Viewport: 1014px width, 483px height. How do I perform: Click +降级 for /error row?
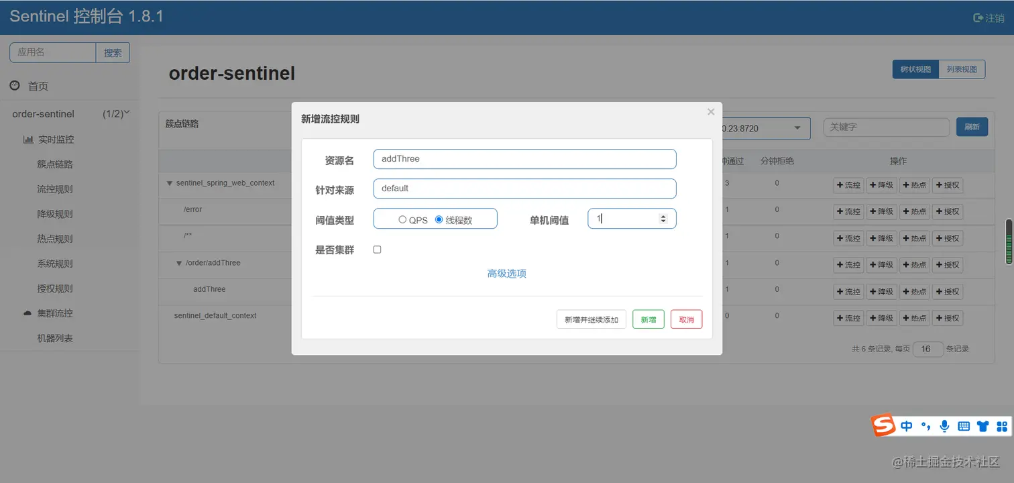pos(881,211)
